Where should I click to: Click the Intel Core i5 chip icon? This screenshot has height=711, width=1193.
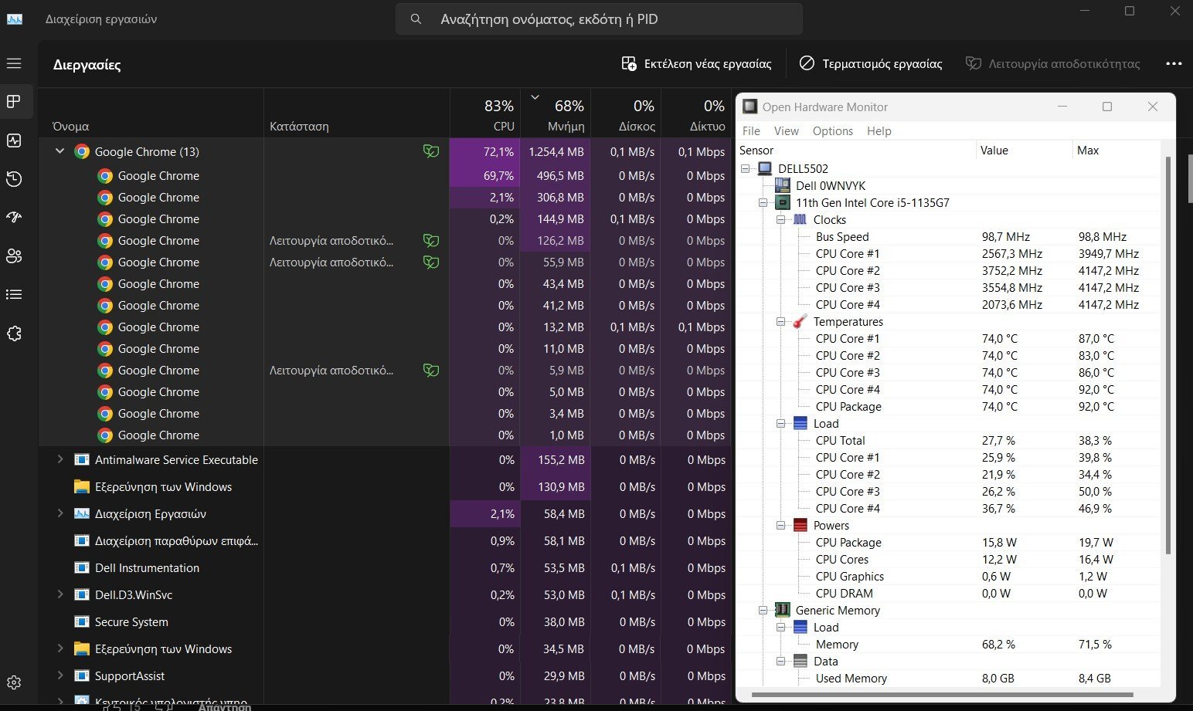(782, 202)
